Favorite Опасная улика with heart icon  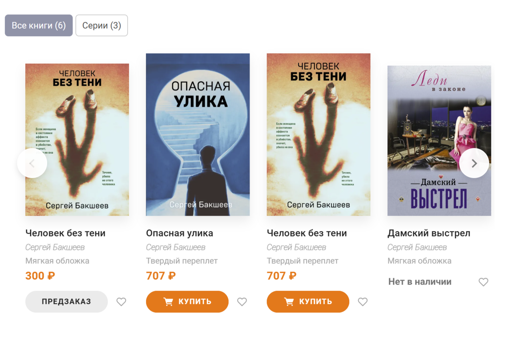point(242,302)
